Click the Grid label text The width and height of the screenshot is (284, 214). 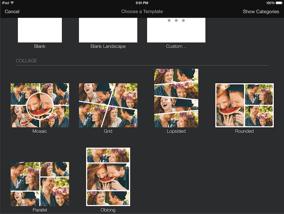(108, 131)
